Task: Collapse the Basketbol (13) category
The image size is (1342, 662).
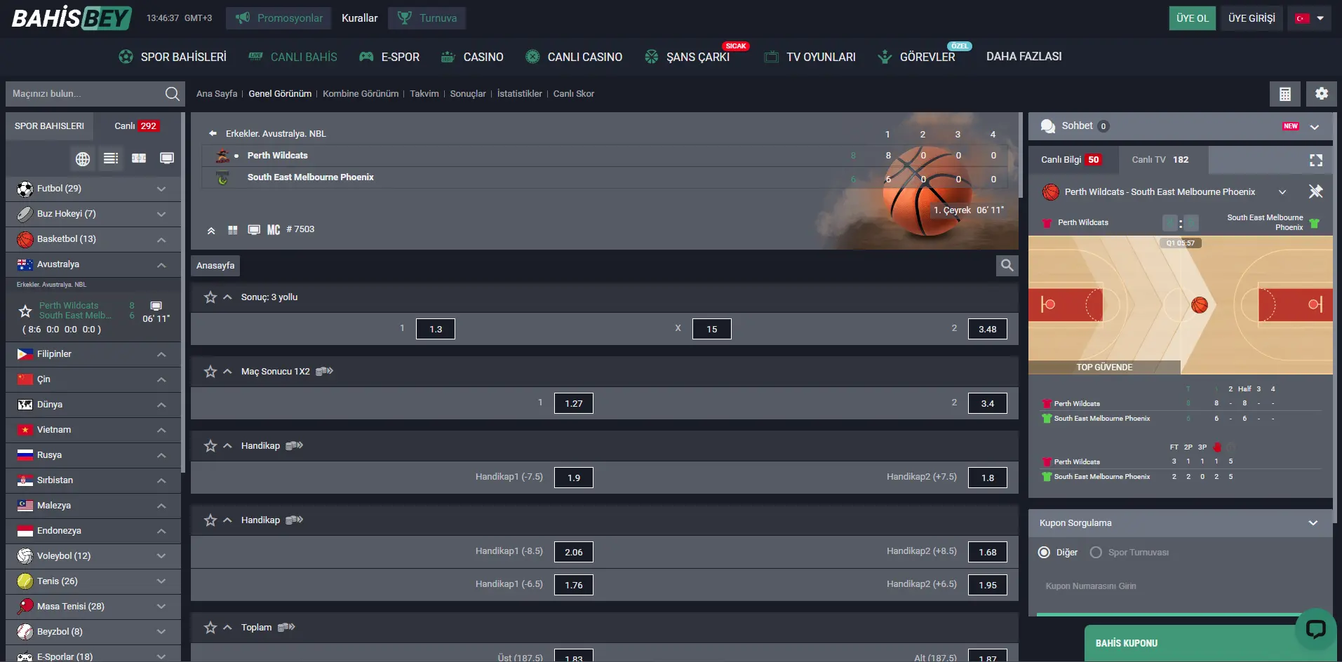Action: (x=93, y=239)
